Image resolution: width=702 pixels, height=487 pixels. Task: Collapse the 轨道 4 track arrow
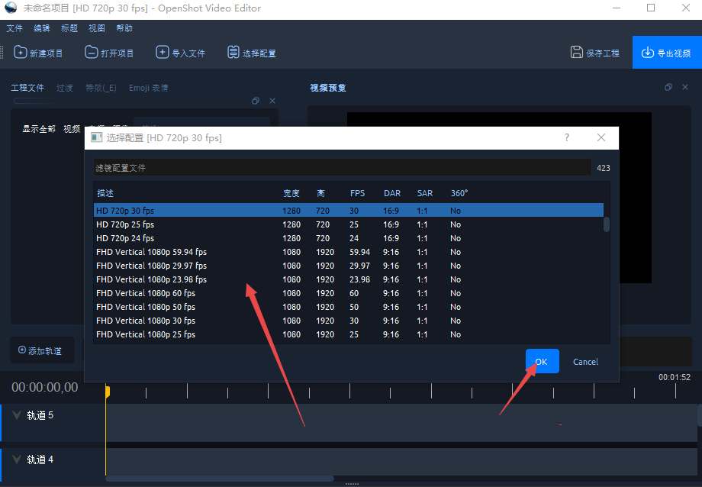(x=16, y=460)
